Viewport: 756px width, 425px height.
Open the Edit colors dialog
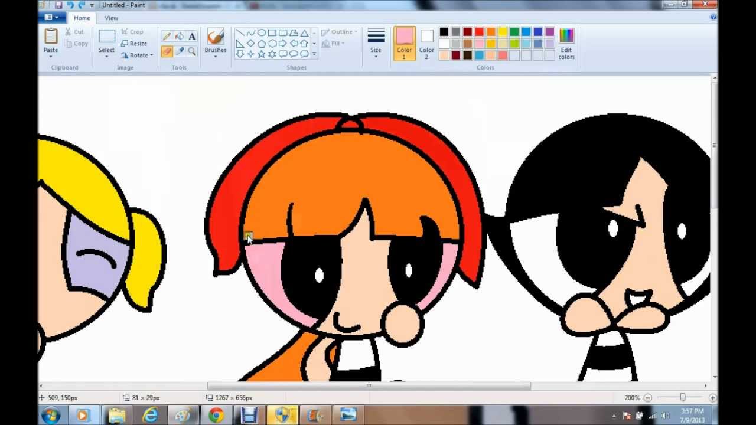click(566, 43)
